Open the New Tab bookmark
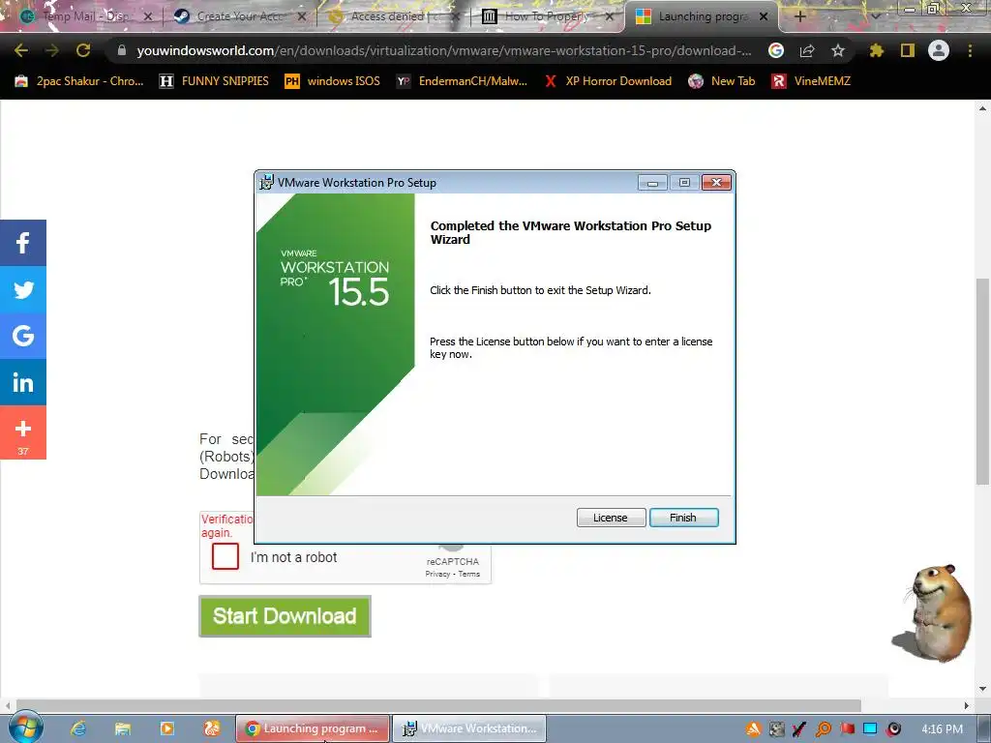 click(x=722, y=81)
